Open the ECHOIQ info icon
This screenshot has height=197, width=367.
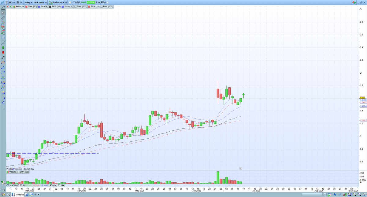(70, 2)
